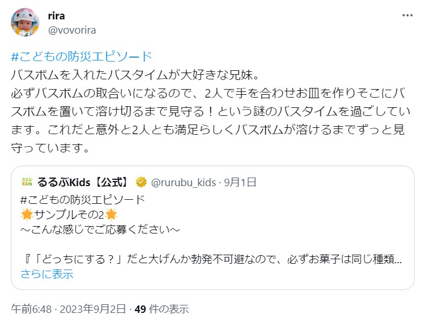Click the @rurubu_kids handle
Screen dimensions: 422x326
click(x=183, y=183)
